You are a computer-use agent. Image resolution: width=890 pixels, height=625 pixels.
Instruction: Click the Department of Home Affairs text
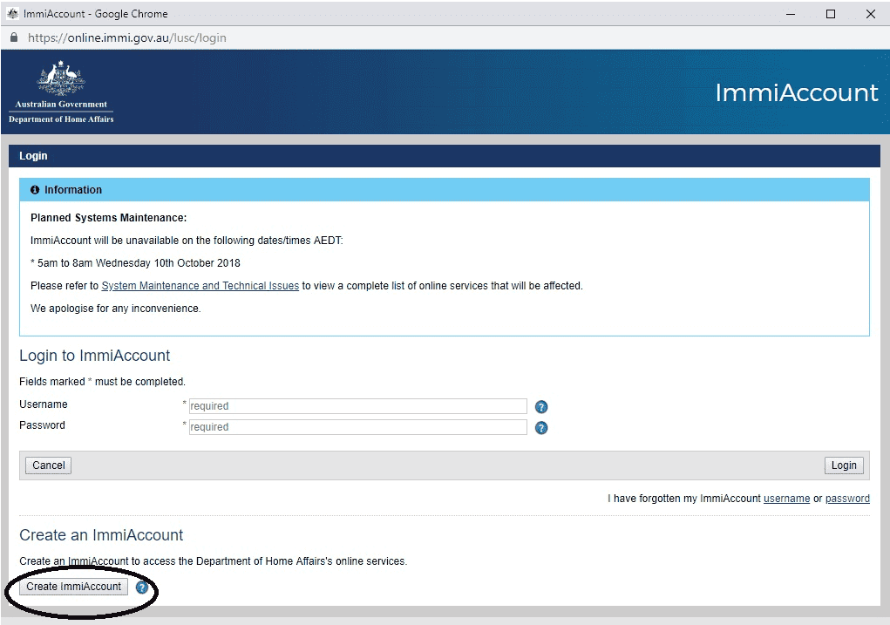pyautogui.click(x=60, y=119)
